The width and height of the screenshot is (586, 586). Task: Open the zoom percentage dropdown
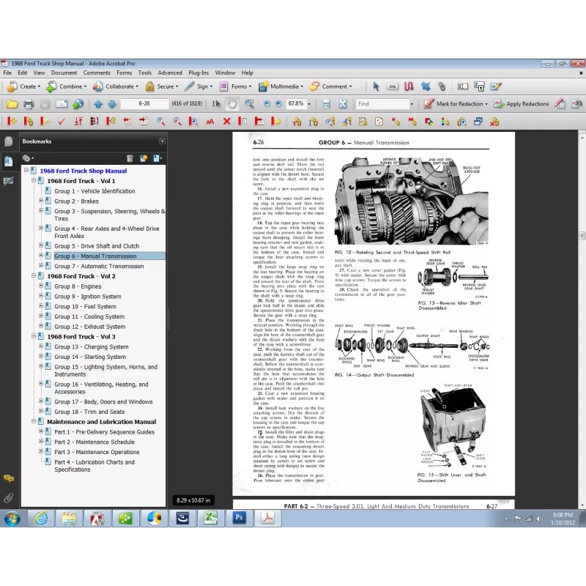pos(308,104)
